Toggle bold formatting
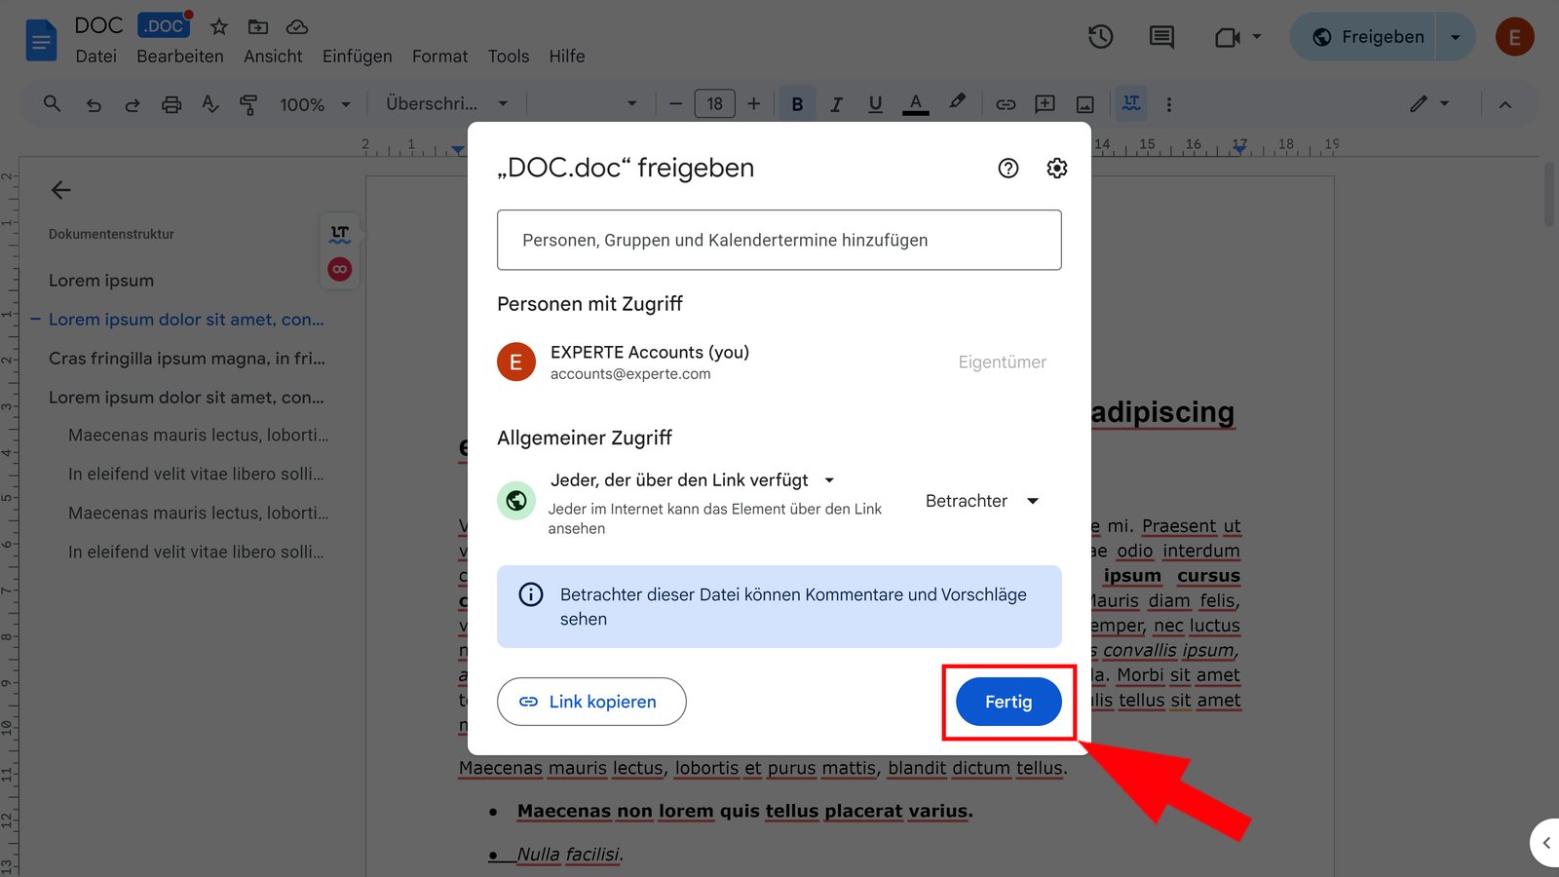 click(x=797, y=103)
